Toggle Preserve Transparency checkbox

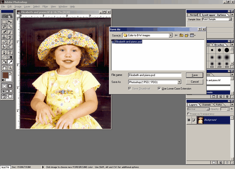click(x=188, y=114)
